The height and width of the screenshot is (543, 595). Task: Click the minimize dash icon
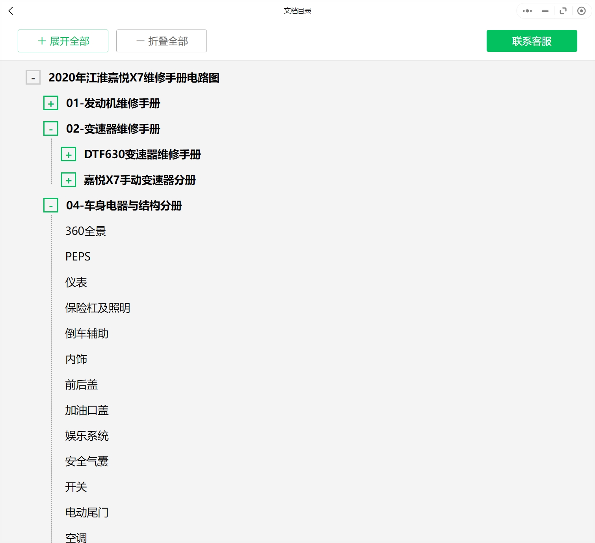(545, 11)
